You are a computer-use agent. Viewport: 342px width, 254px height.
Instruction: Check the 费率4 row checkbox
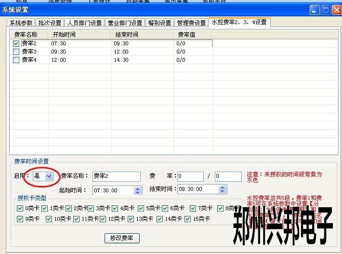tap(16, 60)
